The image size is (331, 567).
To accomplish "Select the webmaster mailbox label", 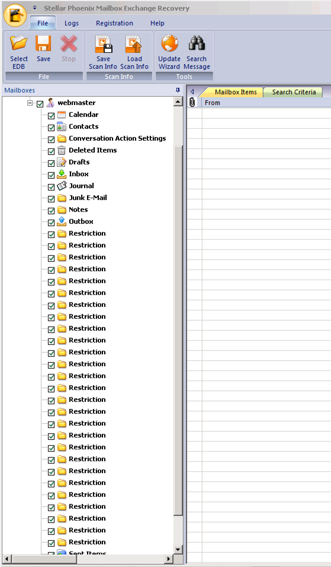I will point(76,103).
